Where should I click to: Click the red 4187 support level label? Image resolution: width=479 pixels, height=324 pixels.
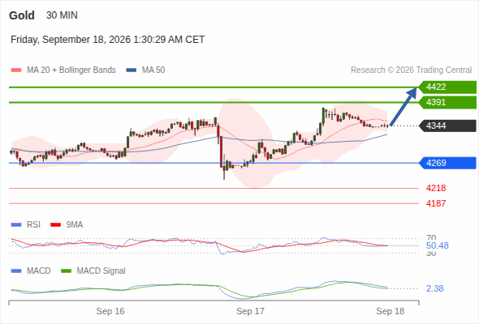(436, 203)
